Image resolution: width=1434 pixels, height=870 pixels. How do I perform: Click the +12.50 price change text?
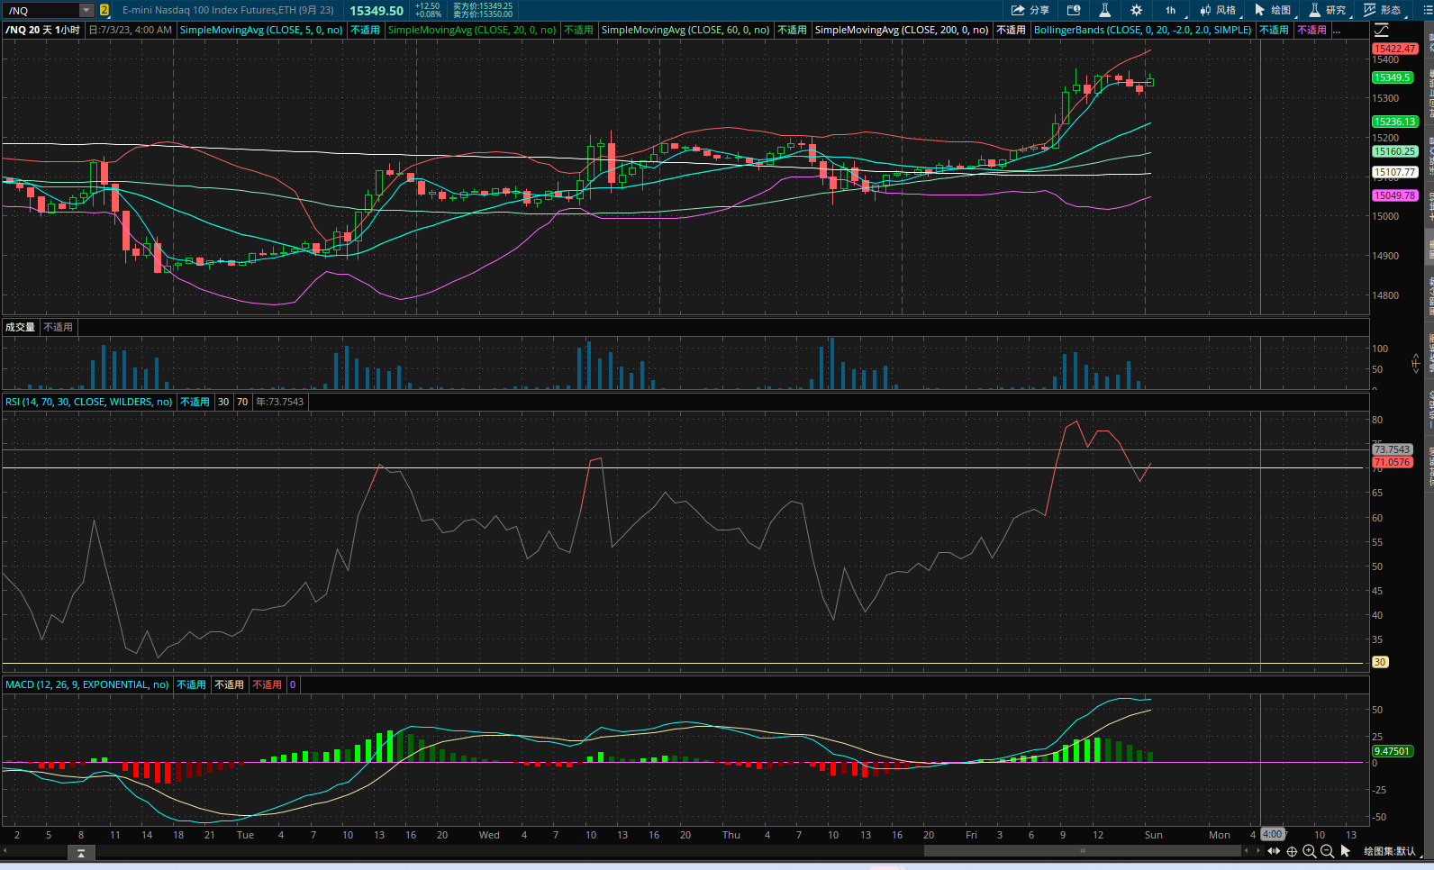pyautogui.click(x=428, y=6)
